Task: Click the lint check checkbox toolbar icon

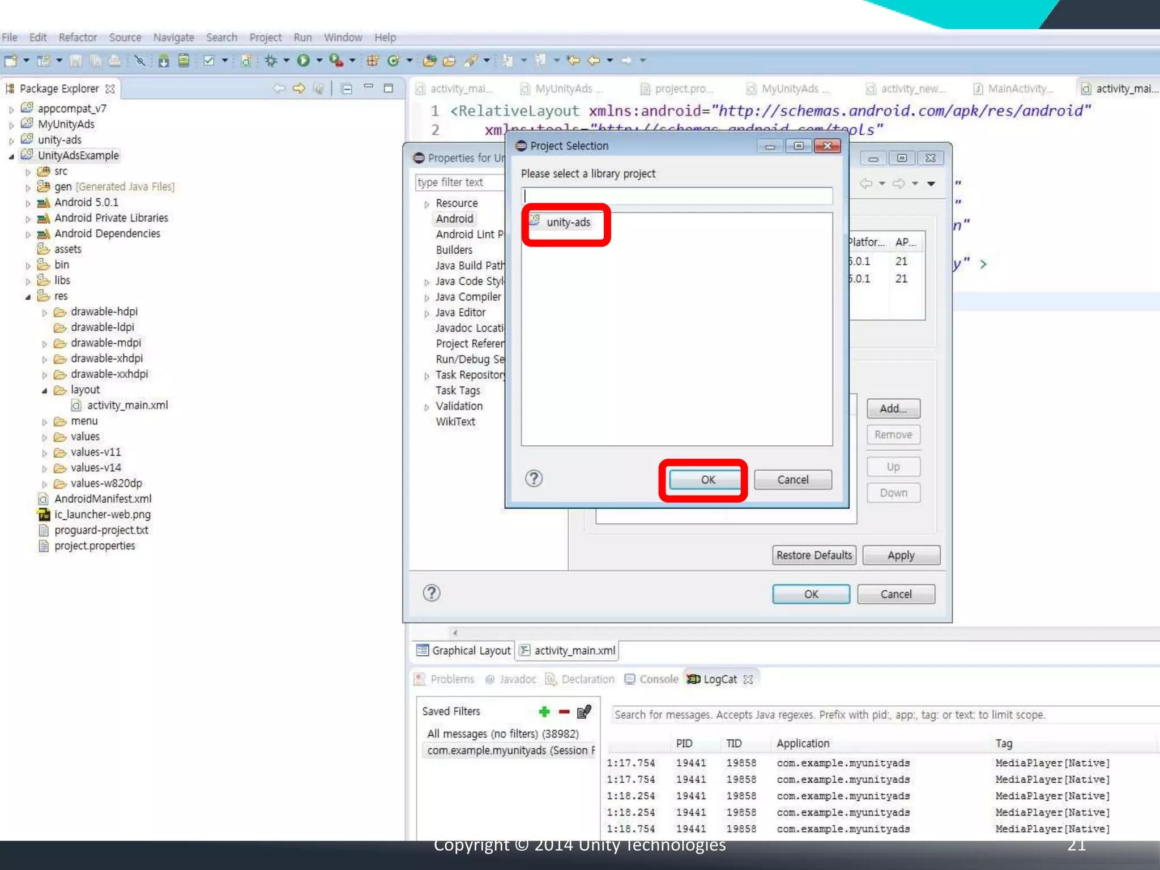Action: click(209, 60)
